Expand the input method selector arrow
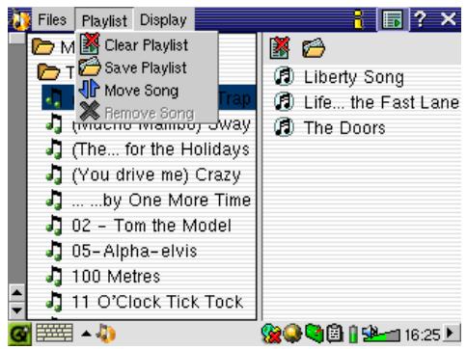This screenshot has width=467, height=349. click(x=86, y=334)
